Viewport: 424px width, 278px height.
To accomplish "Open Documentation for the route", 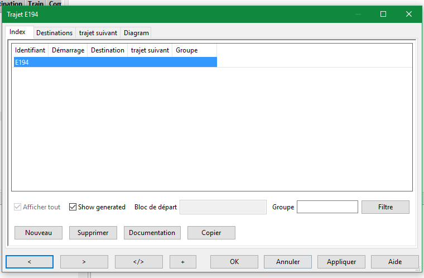I will (x=152, y=233).
